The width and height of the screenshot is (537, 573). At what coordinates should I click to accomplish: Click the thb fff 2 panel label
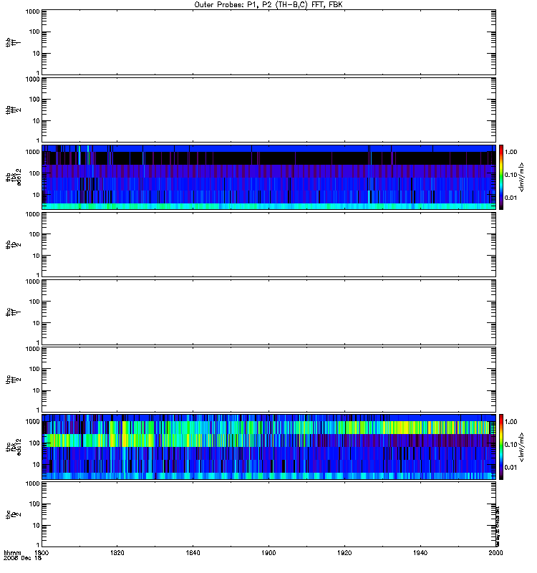(14, 110)
